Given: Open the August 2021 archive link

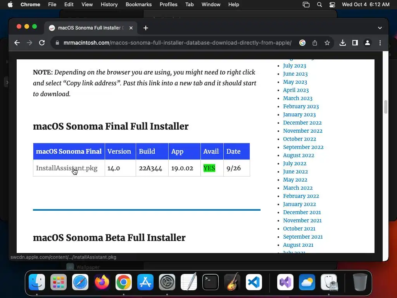Looking at the screenshot, I should tap(298, 245).
